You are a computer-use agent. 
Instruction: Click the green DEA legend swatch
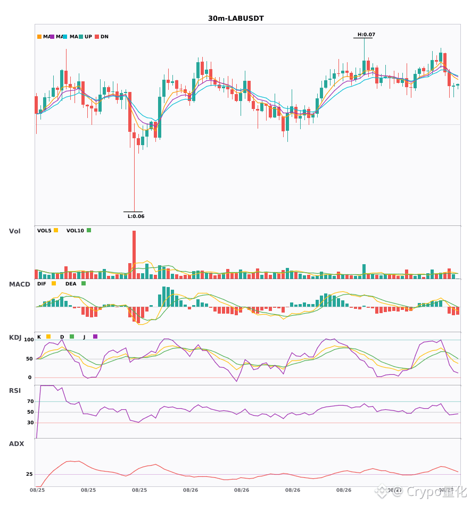84,283
